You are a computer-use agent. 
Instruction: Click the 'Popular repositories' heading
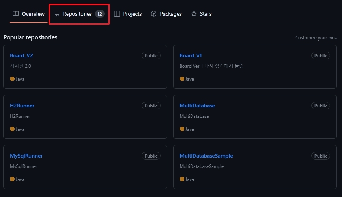pos(31,37)
